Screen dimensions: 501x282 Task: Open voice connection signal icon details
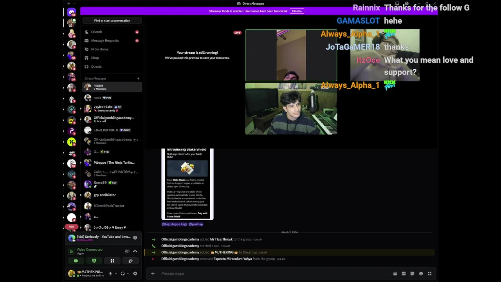click(71, 251)
